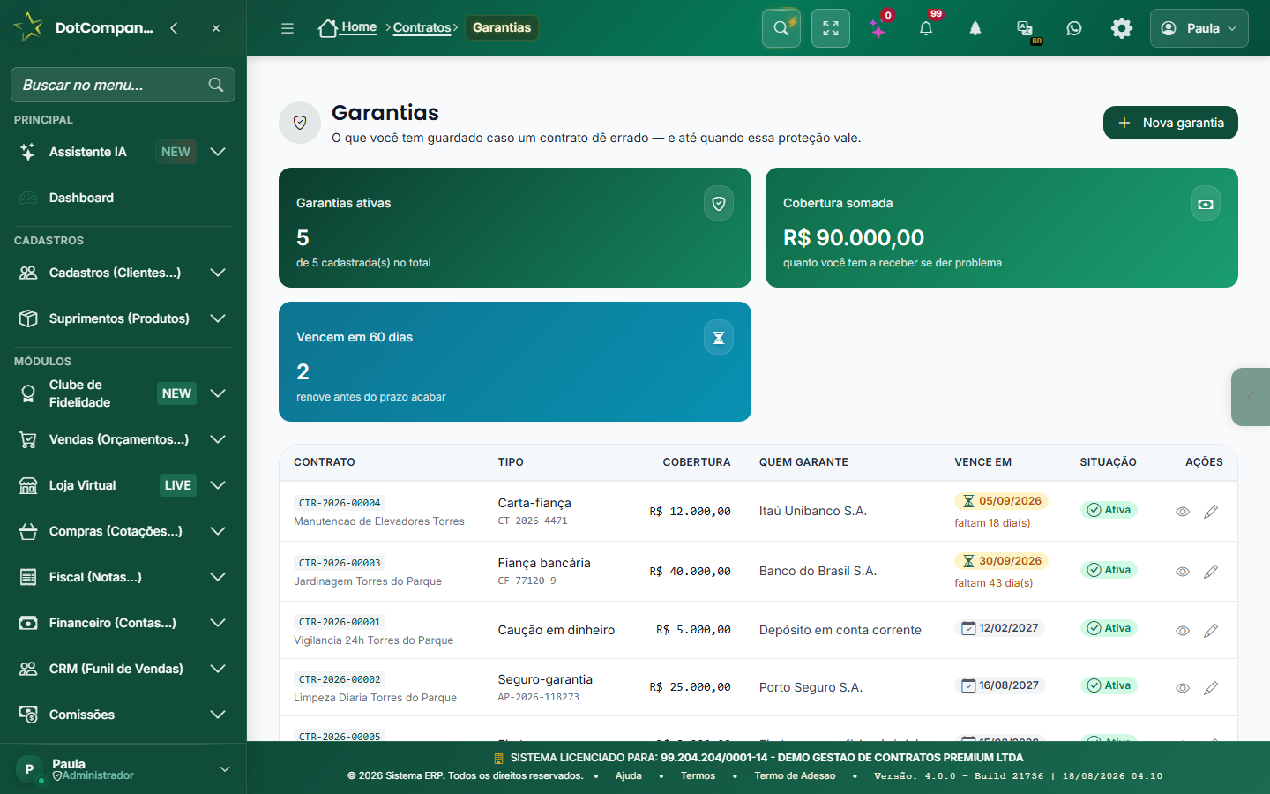Edit guarantee CTR-2026-00004 pencil icon

1211,512
